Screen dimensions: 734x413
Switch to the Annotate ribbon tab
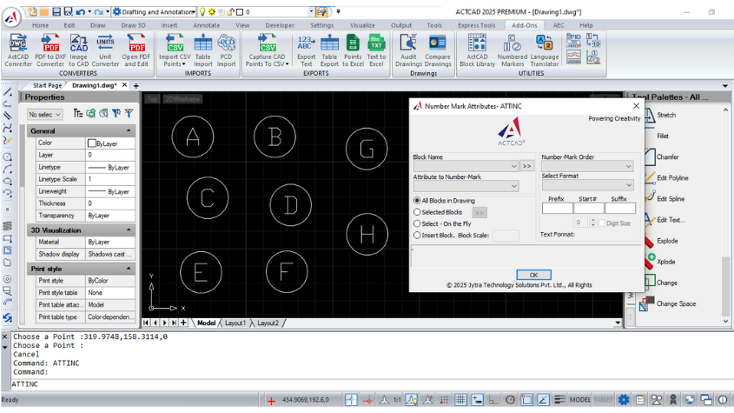[x=207, y=25]
